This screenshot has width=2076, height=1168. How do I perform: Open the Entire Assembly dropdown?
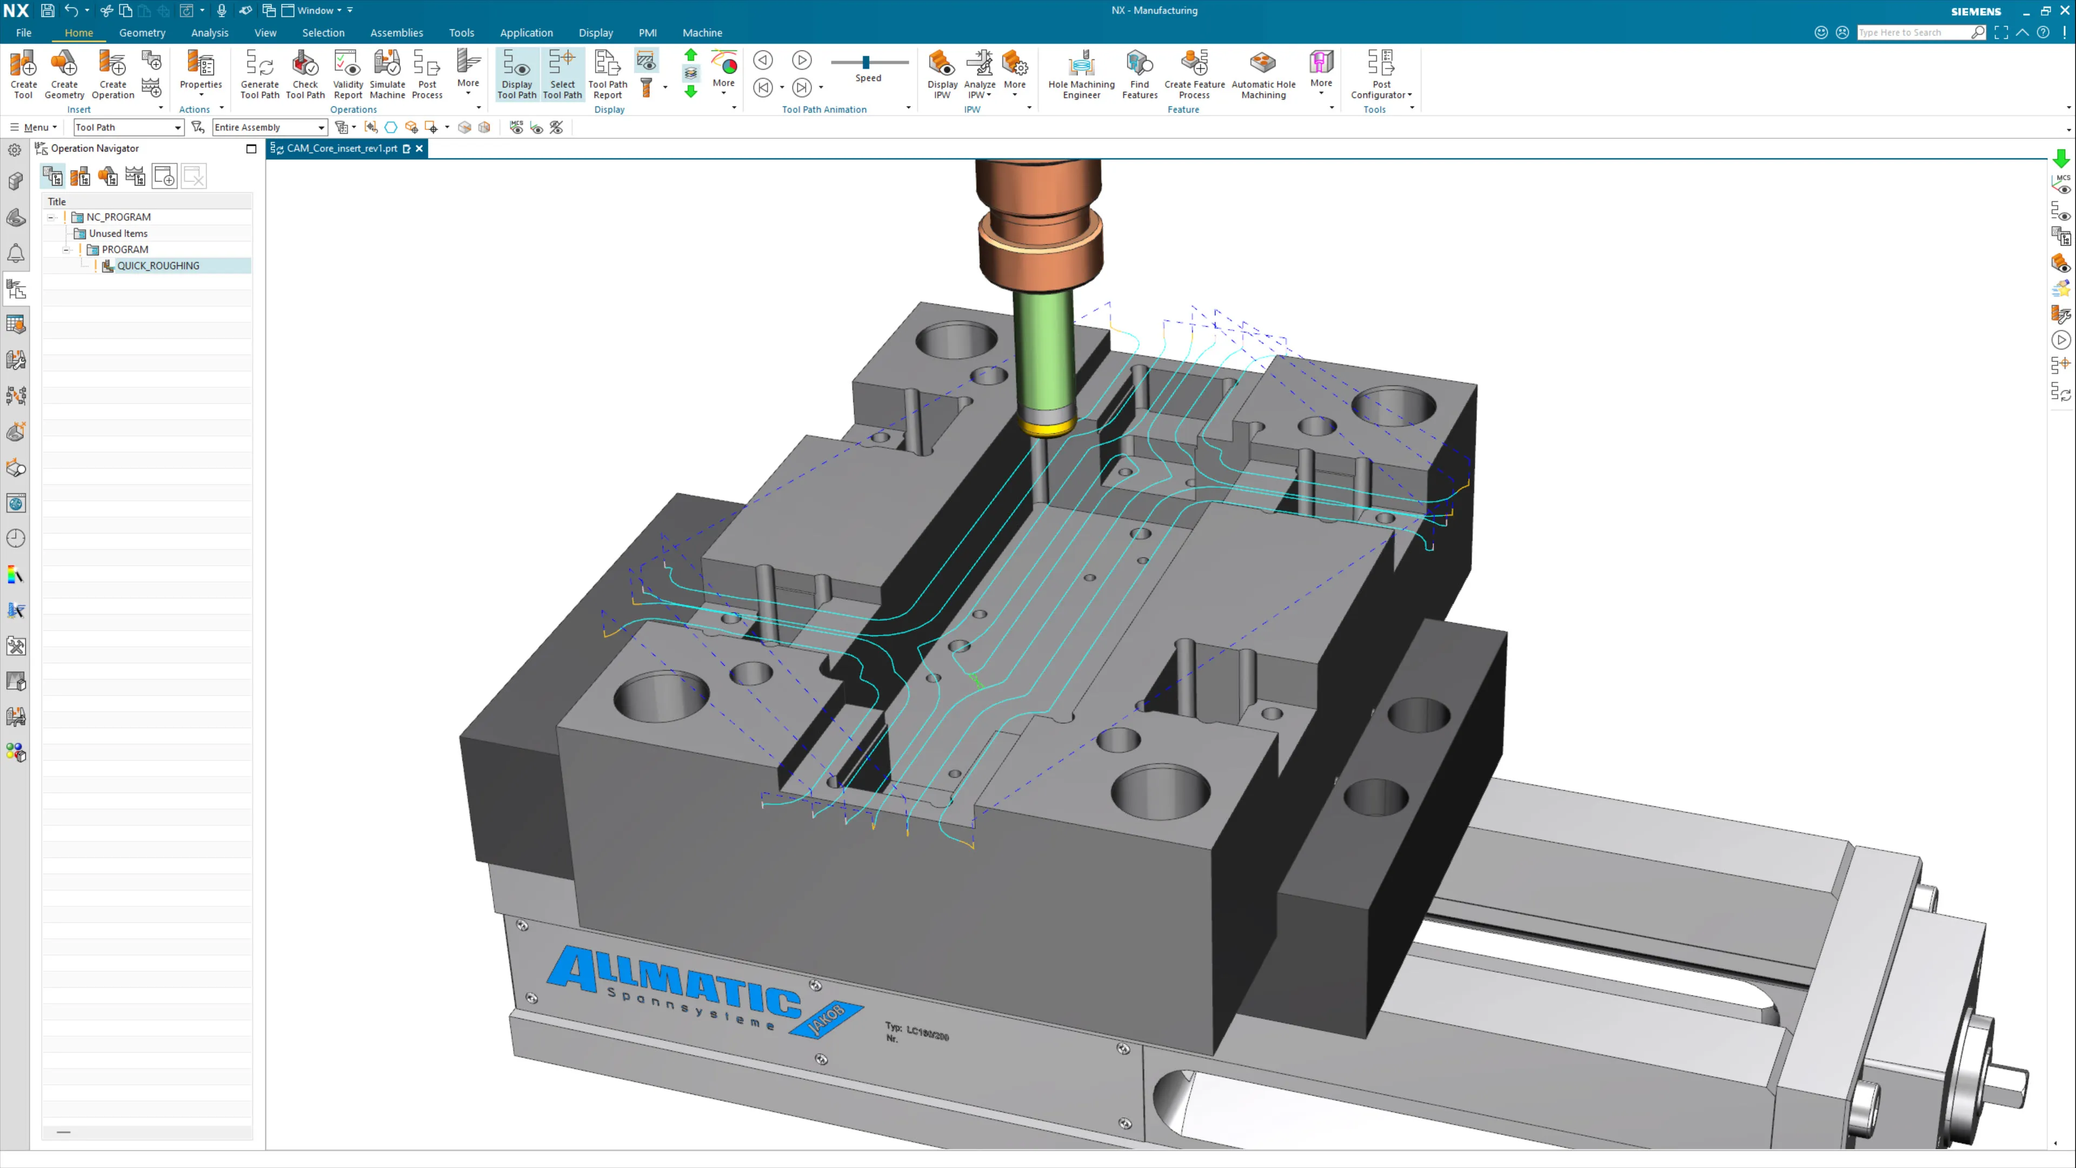pos(321,128)
